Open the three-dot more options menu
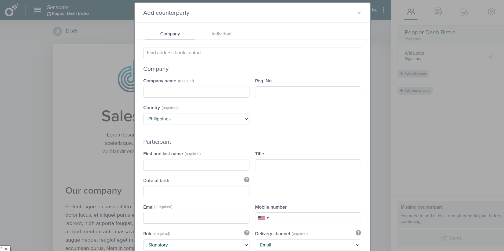The height and width of the screenshot is (251, 504). [x=384, y=10]
